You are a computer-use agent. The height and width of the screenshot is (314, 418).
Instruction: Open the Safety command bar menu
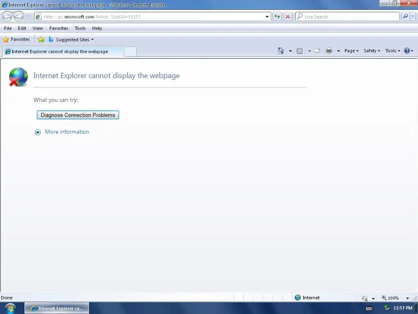372,51
